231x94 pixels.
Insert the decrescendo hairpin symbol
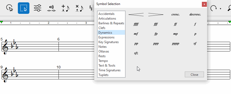[156, 15]
